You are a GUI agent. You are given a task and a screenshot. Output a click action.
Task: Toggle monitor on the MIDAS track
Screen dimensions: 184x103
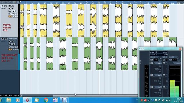[12, 8]
